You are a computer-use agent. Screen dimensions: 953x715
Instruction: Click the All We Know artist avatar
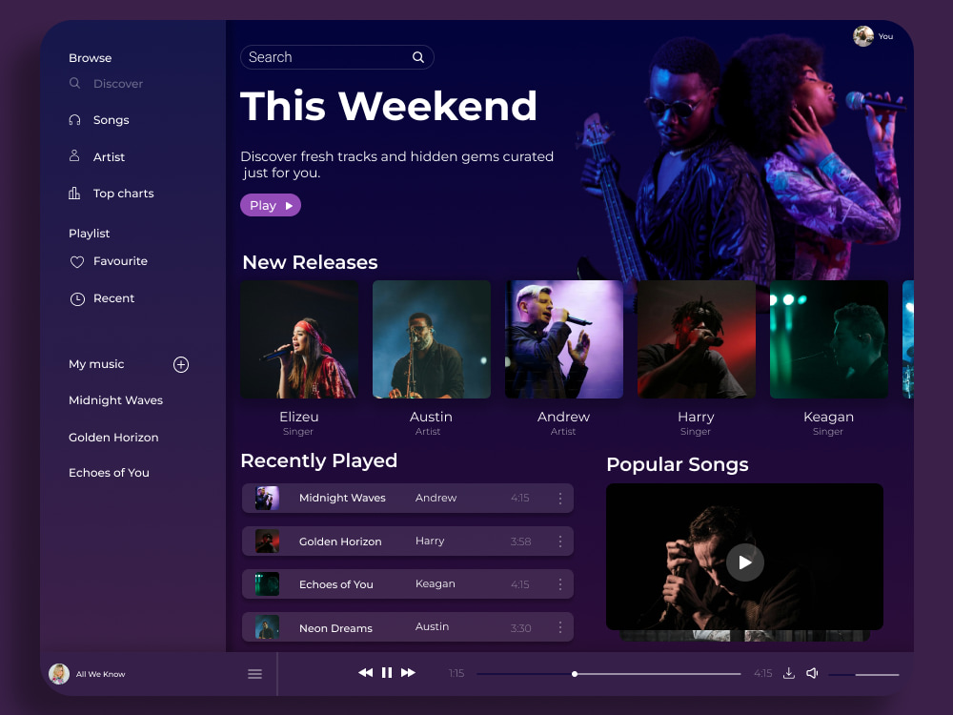click(59, 674)
